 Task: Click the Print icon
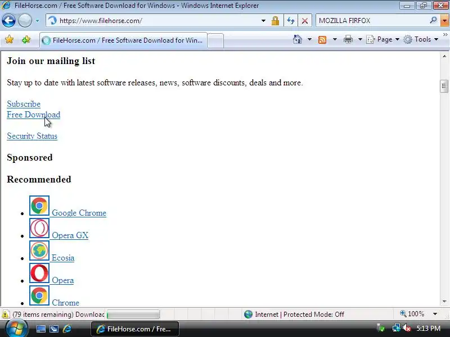coord(348,39)
